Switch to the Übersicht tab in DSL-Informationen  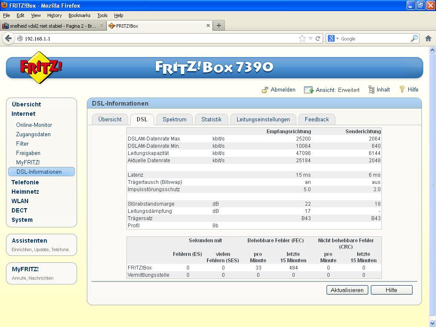(x=110, y=119)
